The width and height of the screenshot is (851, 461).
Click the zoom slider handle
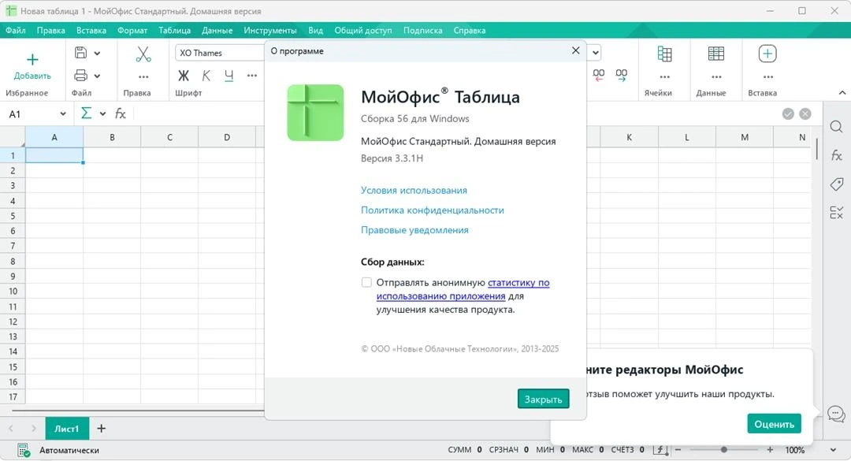coord(723,450)
